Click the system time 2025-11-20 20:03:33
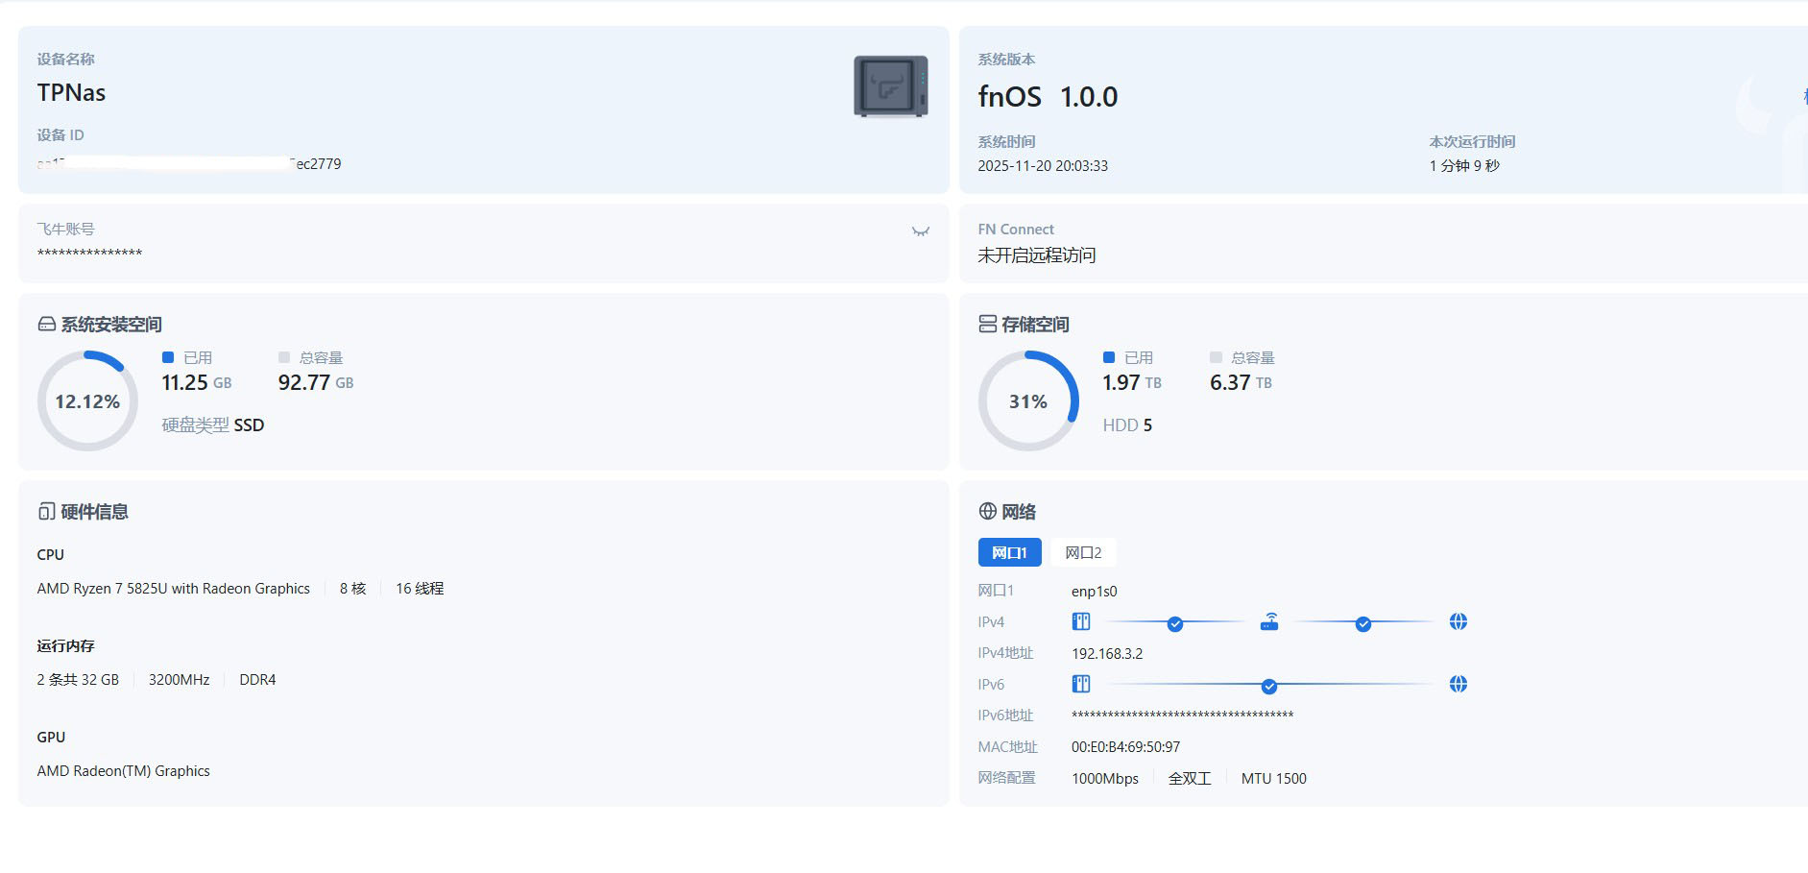Image resolution: width=1808 pixels, height=873 pixels. pos(1043,166)
